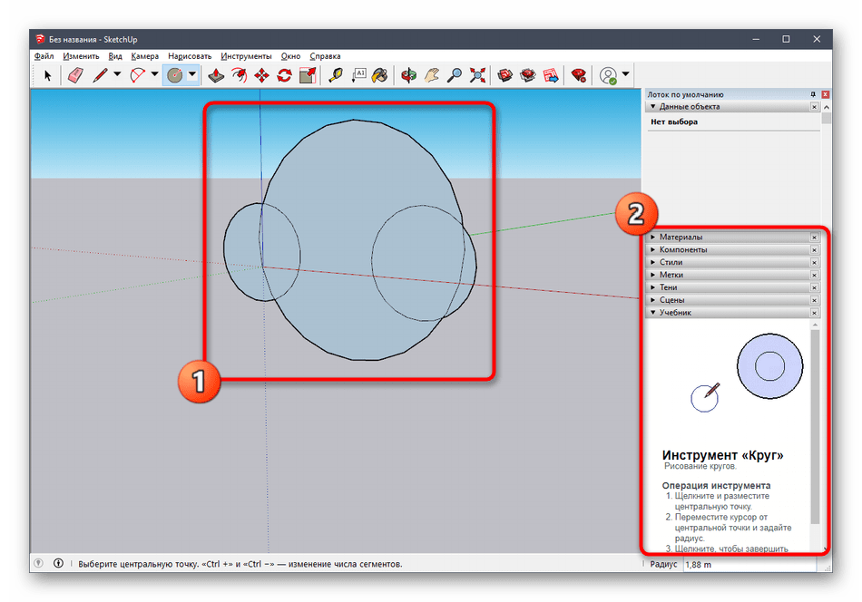Expand the Тени panel
Image resolution: width=862 pixels, height=602 pixels.
click(668, 287)
